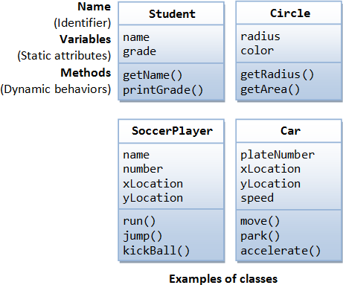
Task: Select the plateNumber variable in Car
Action: click(x=278, y=155)
